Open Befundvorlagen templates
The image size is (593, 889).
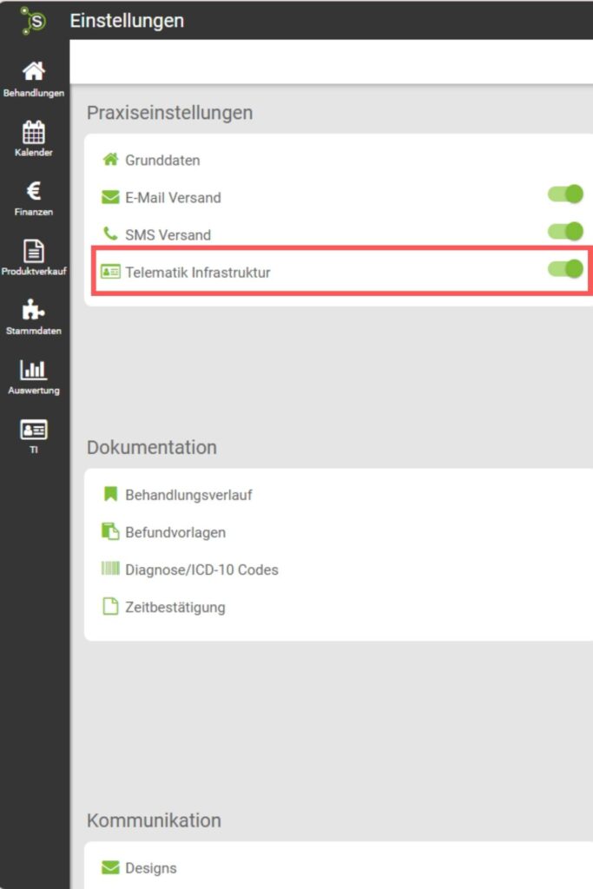[x=175, y=532]
